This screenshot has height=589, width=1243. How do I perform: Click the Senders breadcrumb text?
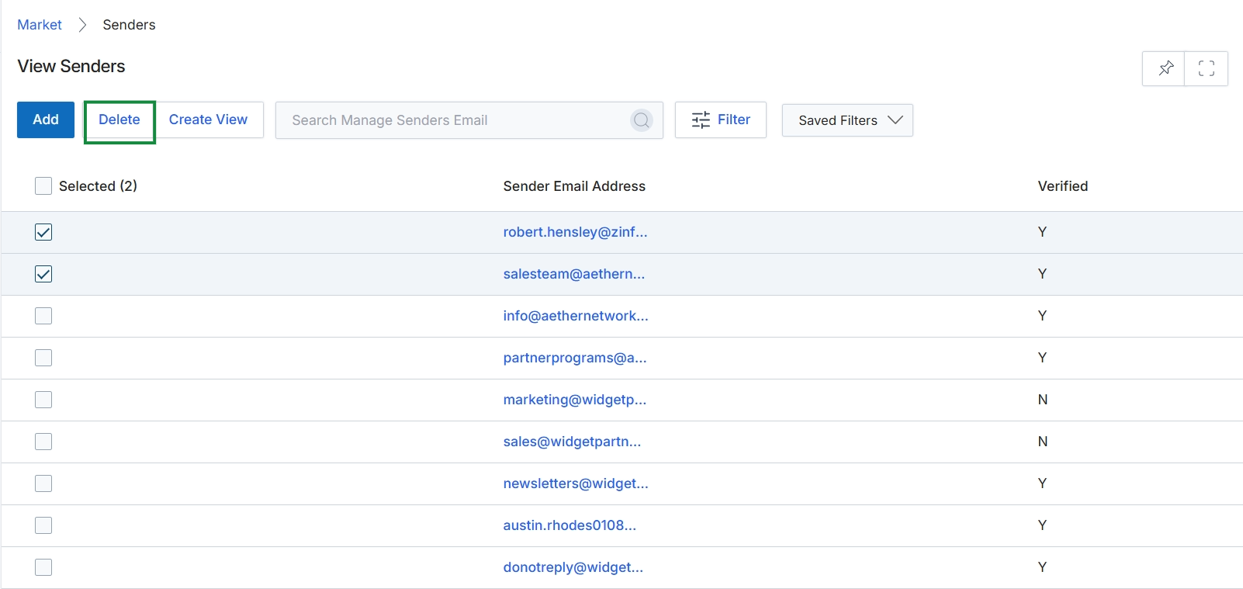[129, 25]
